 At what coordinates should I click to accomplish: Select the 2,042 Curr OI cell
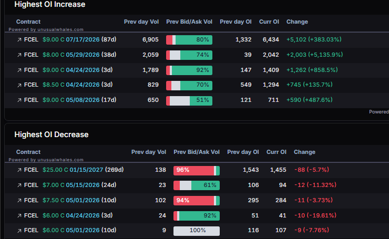(x=271, y=55)
